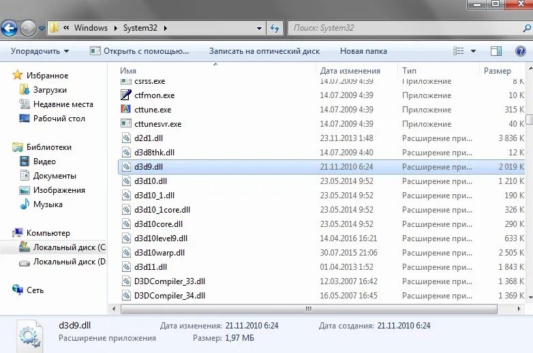Image resolution: width=533 pixels, height=353 pixels.
Task: Click vertical scrollbar down arrow
Action: tap(530, 297)
